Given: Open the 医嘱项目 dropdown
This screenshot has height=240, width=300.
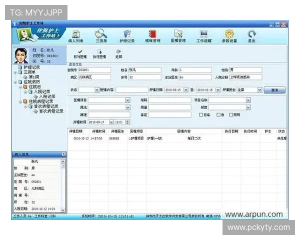Looking at the screenshot, I should click(x=128, y=100).
